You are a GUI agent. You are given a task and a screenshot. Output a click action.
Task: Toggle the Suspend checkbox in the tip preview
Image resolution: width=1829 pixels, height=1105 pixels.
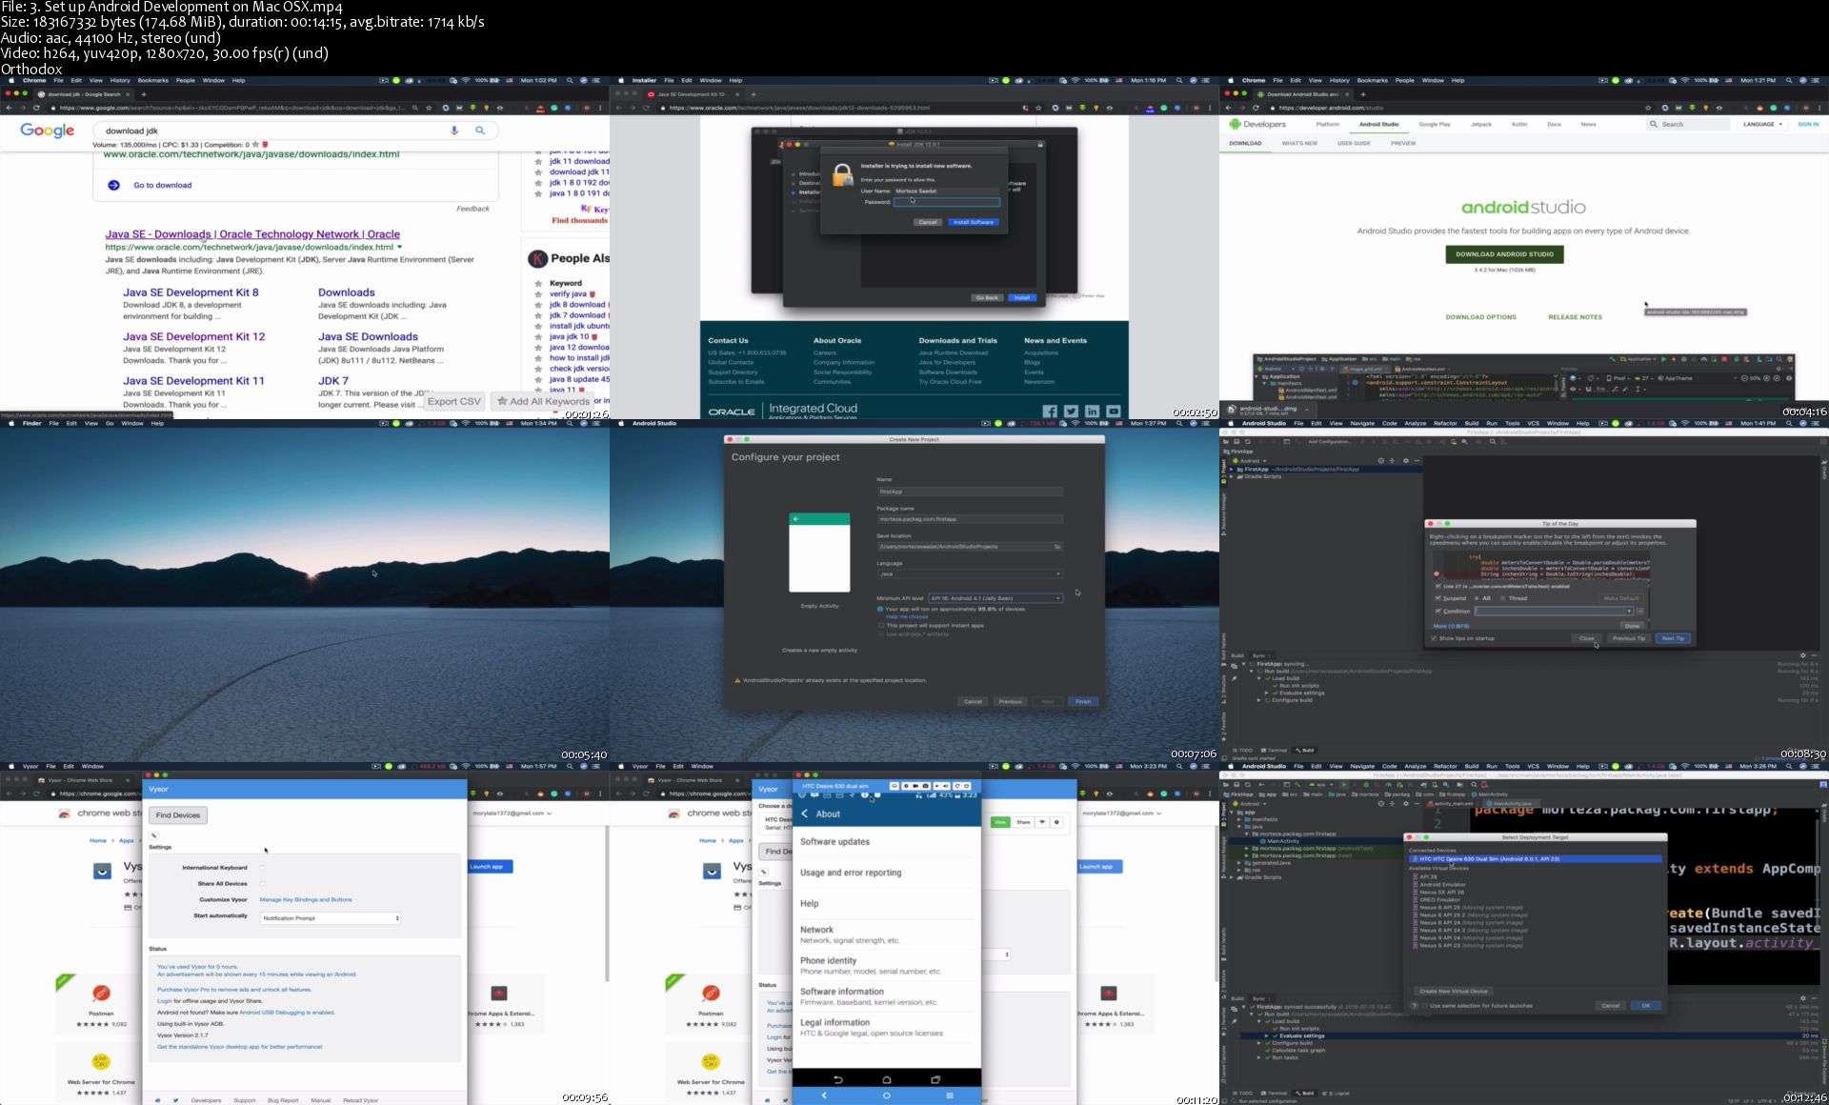point(1438,598)
